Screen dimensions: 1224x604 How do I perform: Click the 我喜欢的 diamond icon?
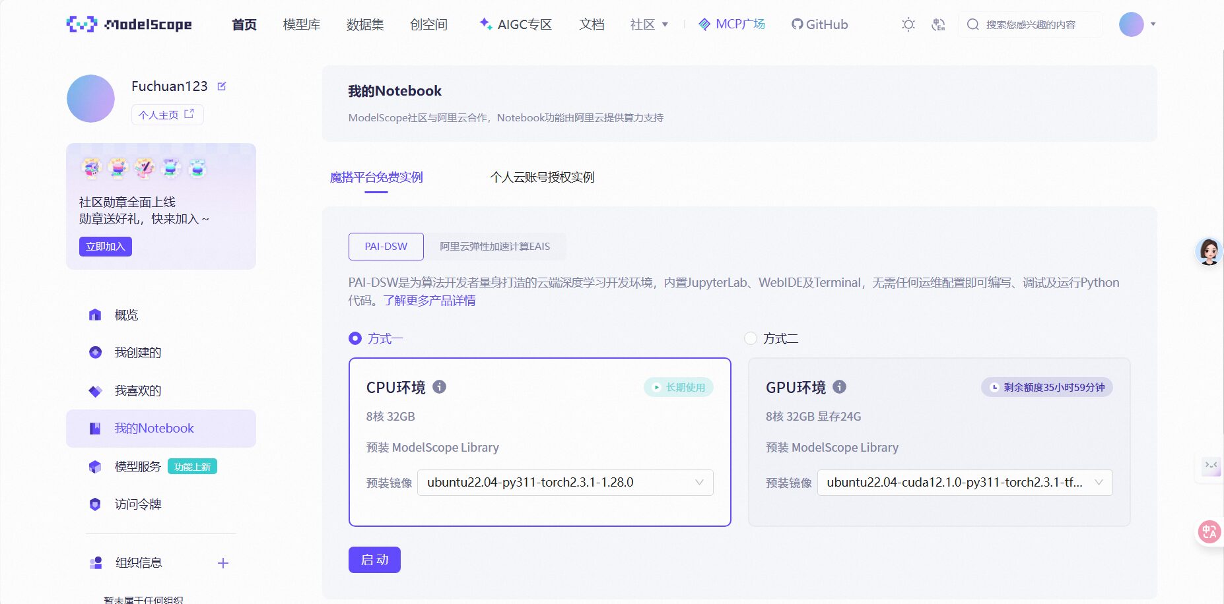[95, 390]
